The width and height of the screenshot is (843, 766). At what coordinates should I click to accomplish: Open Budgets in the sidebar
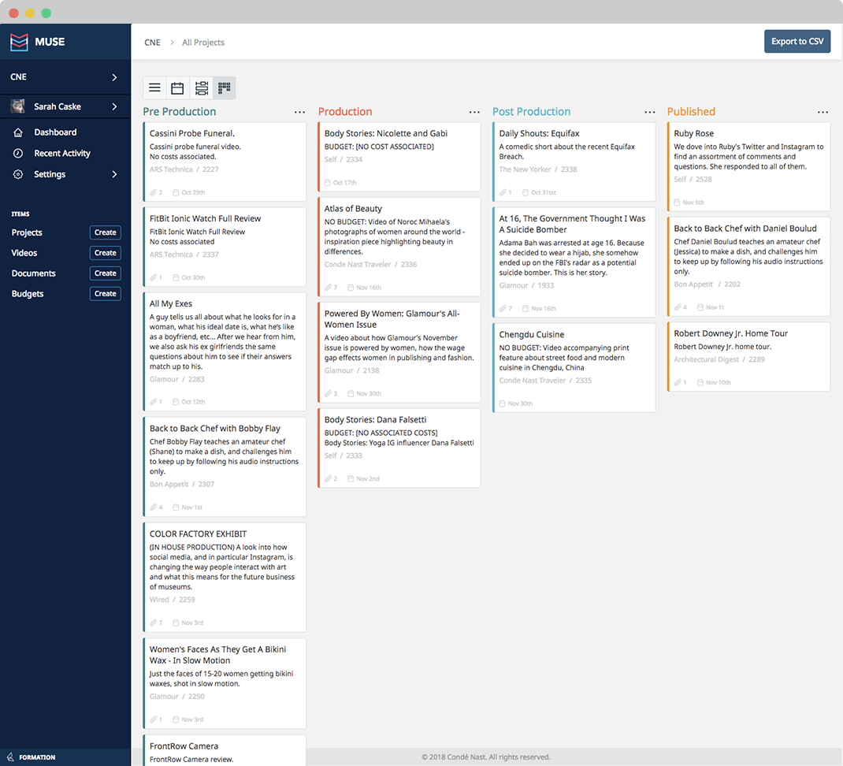click(x=28, y=294)
